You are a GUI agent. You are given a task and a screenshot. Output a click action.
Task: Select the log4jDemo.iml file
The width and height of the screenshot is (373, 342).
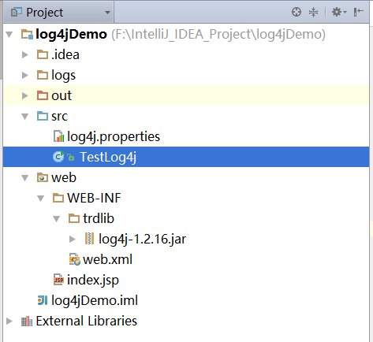tap(95, 301)
